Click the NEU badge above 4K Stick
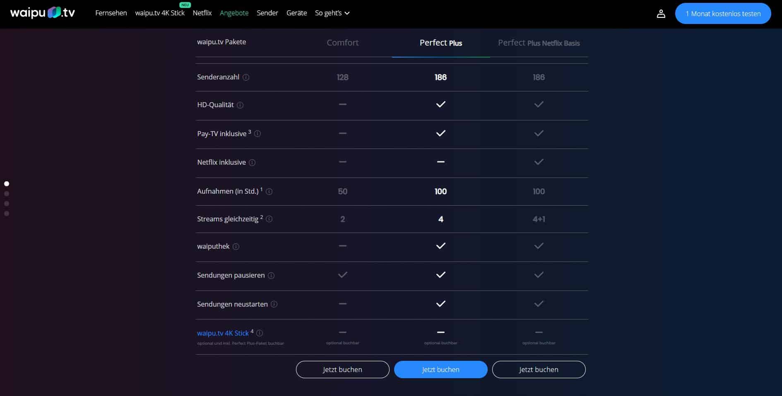 (185, 5)
